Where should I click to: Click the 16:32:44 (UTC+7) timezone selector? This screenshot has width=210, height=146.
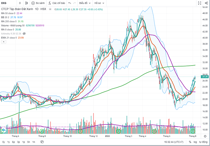click(x=174, y=142)
